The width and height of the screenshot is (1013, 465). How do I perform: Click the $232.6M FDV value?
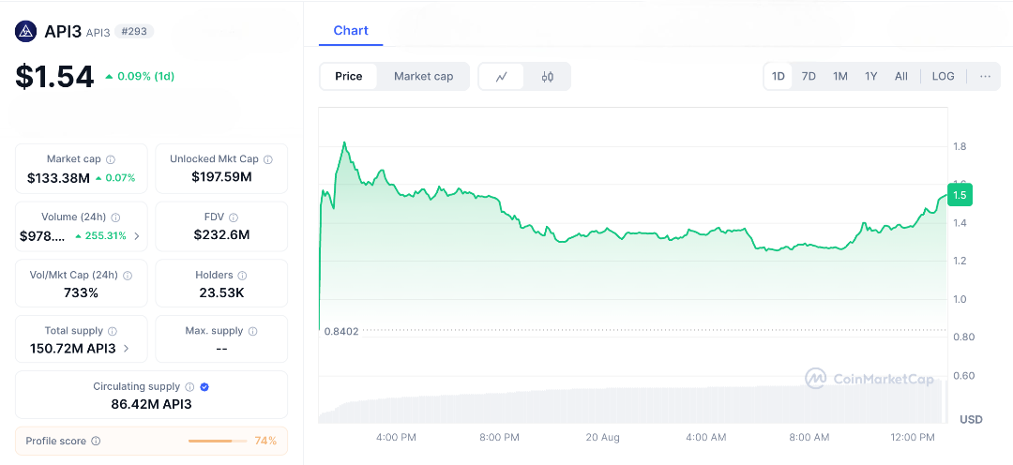221,235
